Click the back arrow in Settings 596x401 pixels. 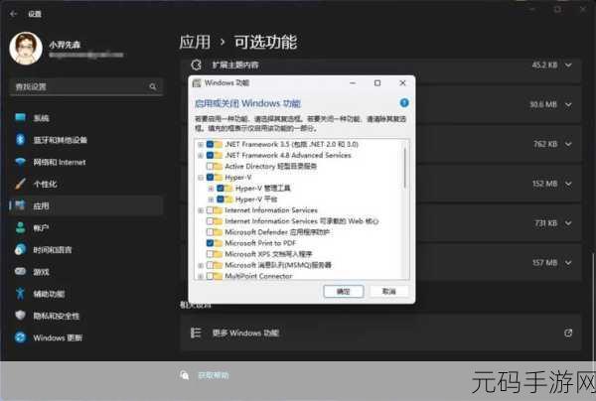(14, 14)
